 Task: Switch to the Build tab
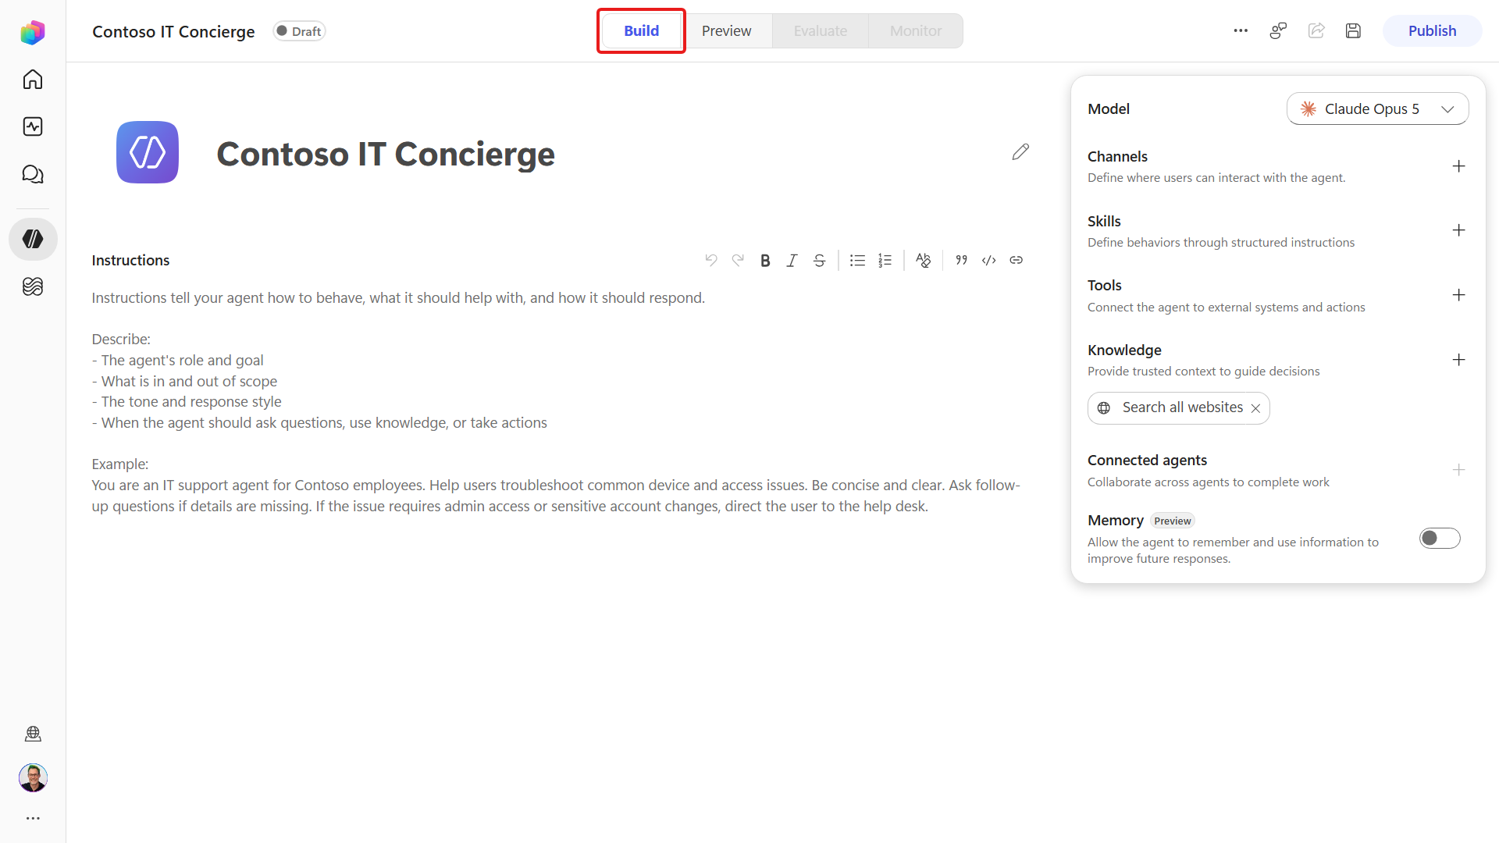point(641,30)
